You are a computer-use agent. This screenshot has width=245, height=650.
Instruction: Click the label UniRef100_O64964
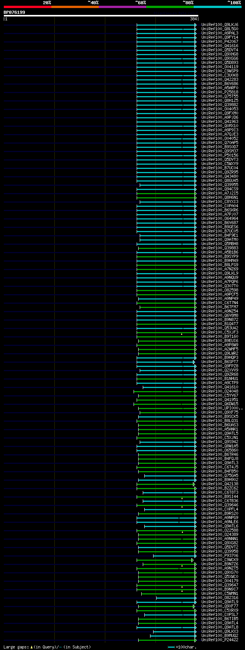[220, 218]
